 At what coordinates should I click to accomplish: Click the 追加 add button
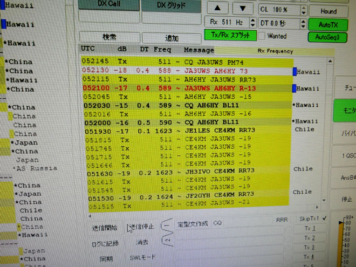pyautogui.click(x=170, y=38)
